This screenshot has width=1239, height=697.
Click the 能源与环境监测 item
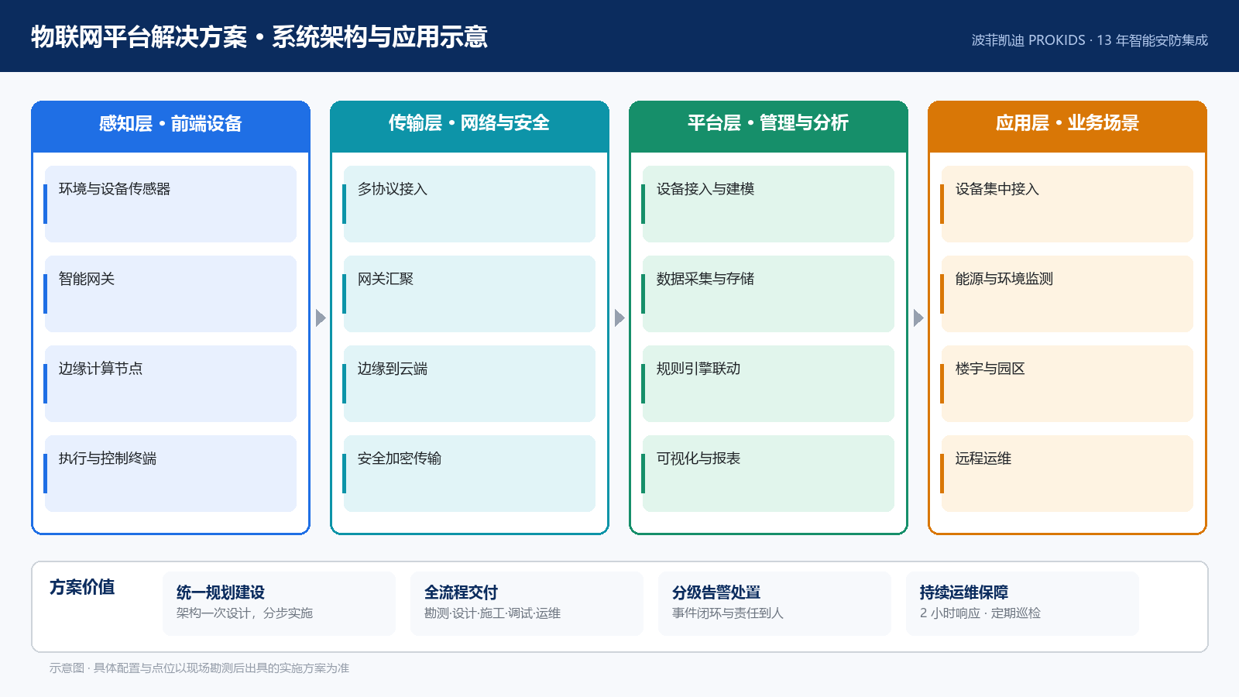[x=1067, y=294]
